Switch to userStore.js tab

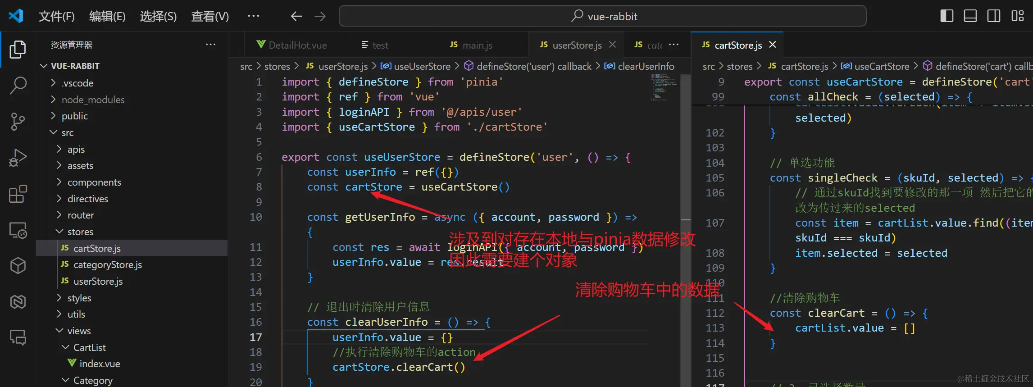click(575, 45)
